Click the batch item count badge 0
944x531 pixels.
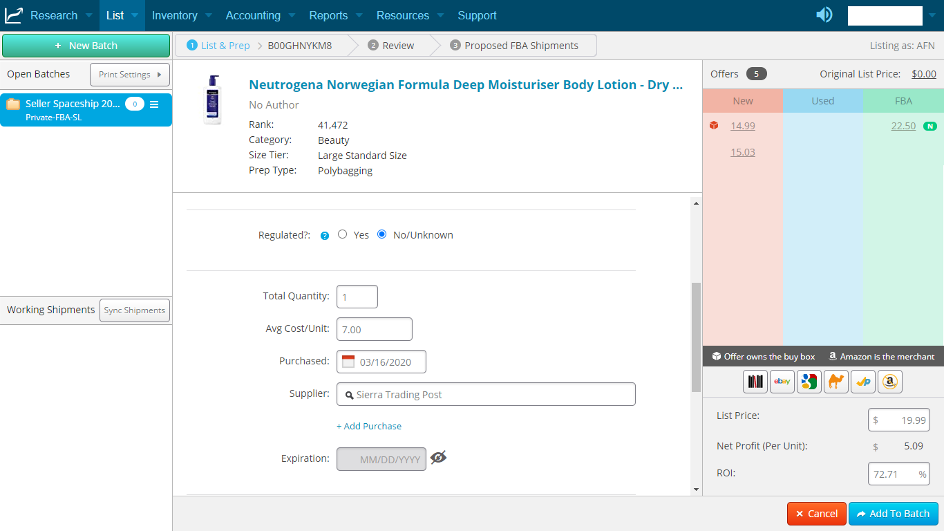tap(135, 104)
